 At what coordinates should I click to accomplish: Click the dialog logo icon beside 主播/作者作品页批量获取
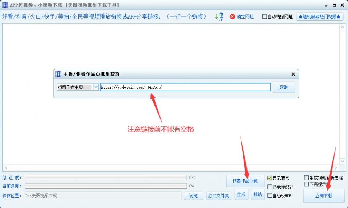pyautogui.click(x=58, y=74)
